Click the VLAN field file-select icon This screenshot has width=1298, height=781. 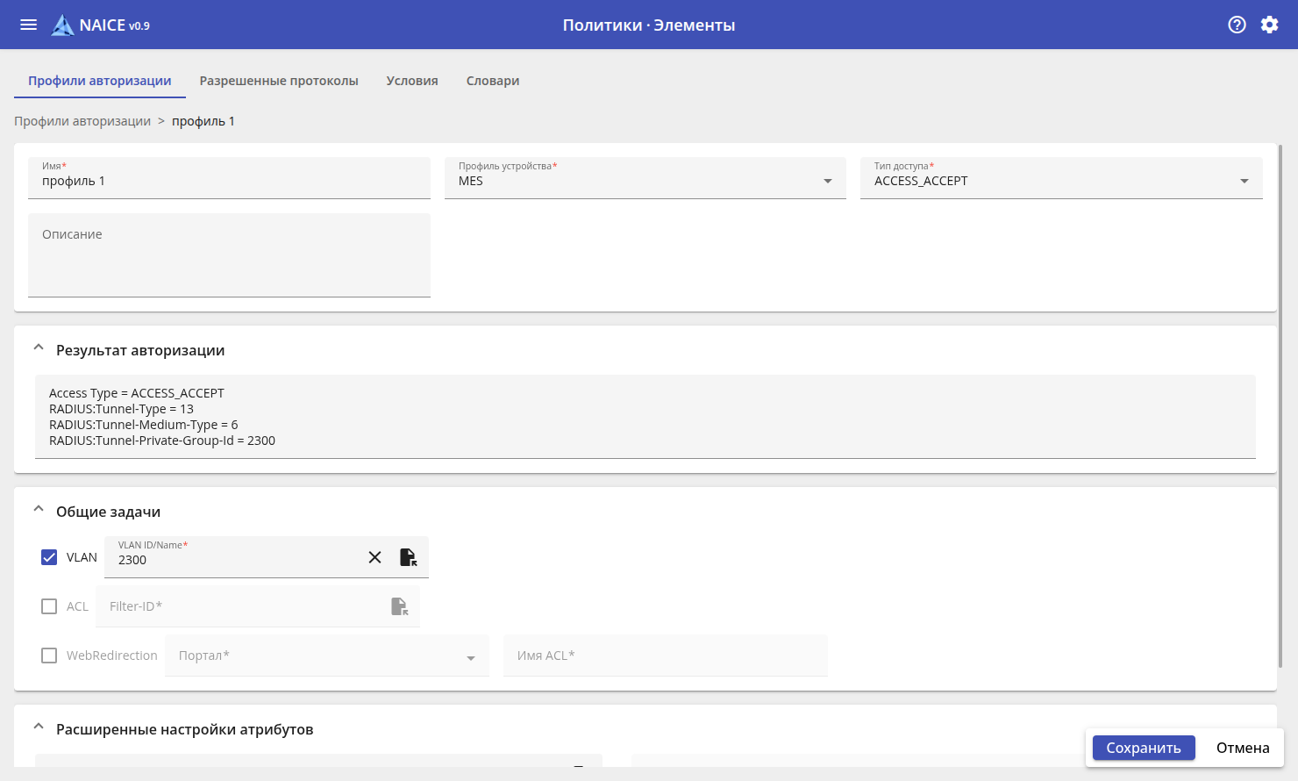tap(408, 557)
